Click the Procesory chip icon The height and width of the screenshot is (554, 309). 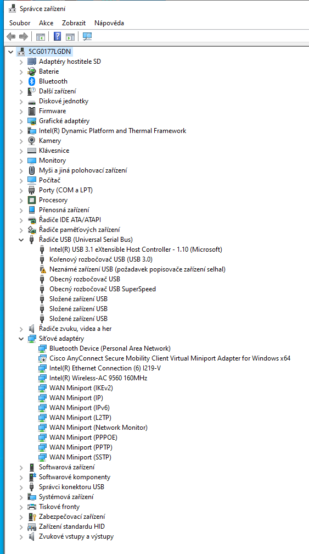pos(32,200)
